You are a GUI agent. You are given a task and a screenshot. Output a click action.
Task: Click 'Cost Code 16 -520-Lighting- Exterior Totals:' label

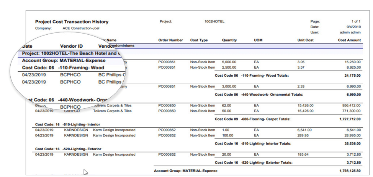pos(254,163)
